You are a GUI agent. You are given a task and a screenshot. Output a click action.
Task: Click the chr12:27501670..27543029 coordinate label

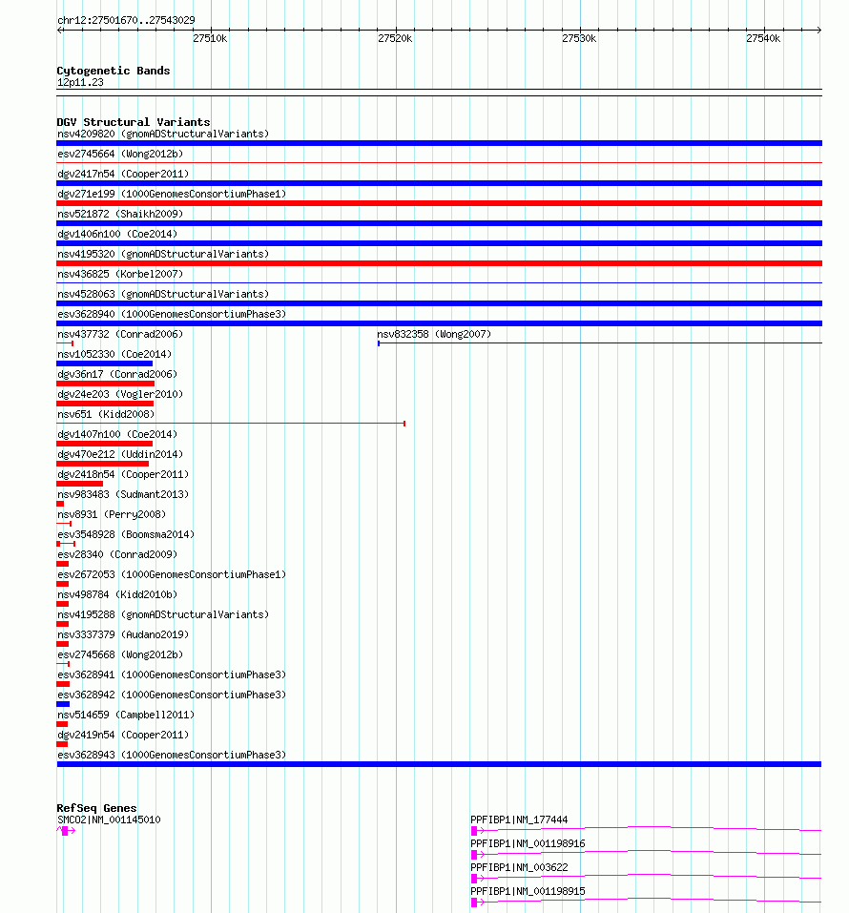point(126,20)
